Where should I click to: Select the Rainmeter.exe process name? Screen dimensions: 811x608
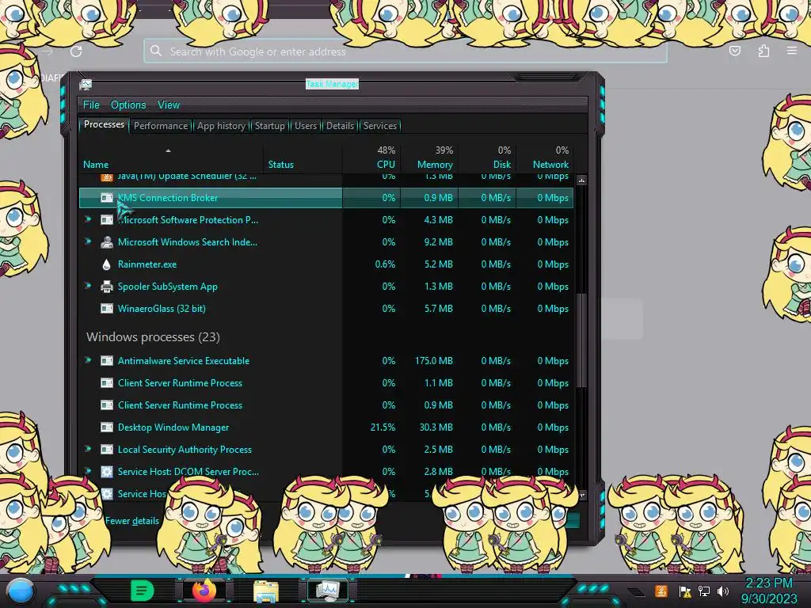[x=147, y=264]
